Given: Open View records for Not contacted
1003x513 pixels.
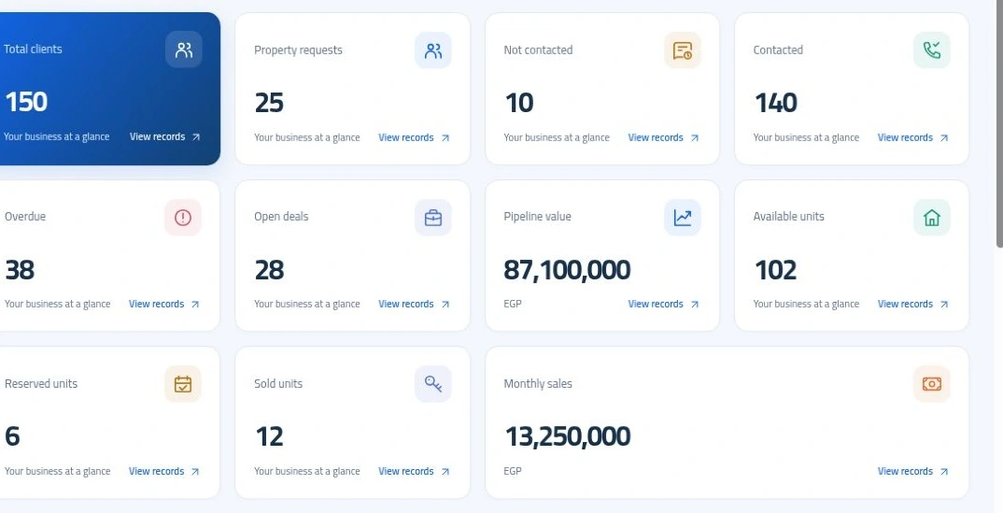Looking at the screenshot, I should (663, 137).
